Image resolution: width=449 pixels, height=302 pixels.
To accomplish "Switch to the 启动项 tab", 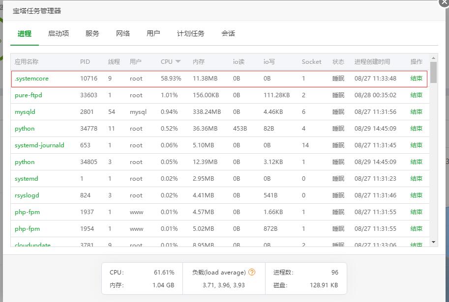I will click(59, 33).
